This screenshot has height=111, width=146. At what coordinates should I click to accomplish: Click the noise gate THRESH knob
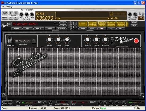[45, 103]
